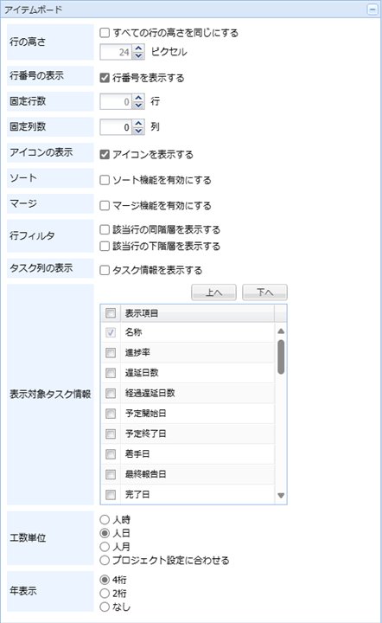
Task: Select all via 表示項目 header checkbox
Action: pos(111,313)
